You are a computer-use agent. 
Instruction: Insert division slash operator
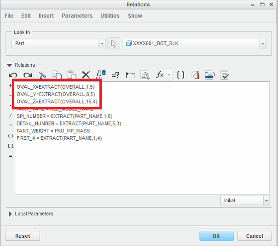pyautogui.click(x=11, y=116)
